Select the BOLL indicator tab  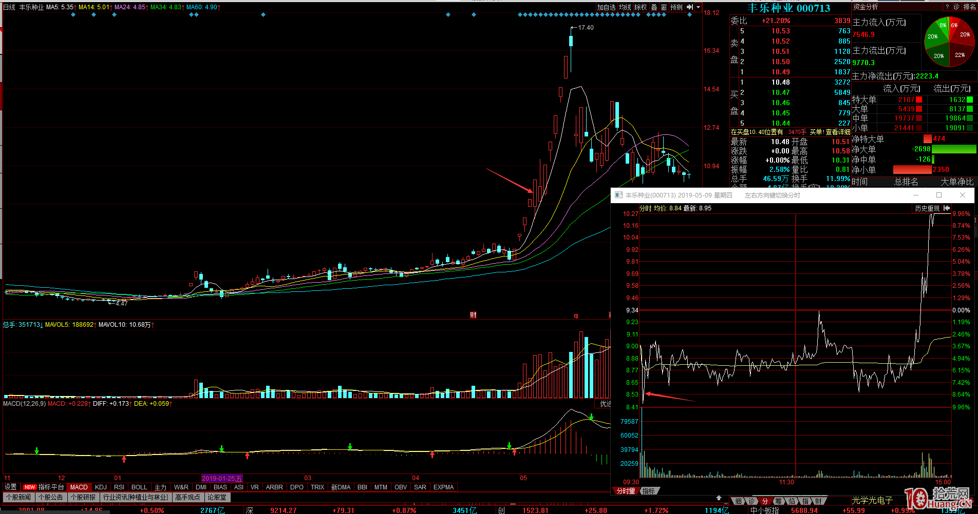(139, 487)
